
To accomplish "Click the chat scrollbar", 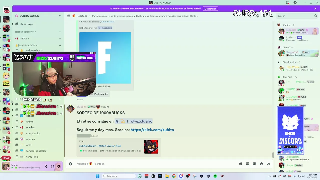I will point(273,155).
